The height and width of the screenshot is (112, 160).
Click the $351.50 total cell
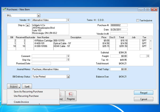(x=122, y=46)
